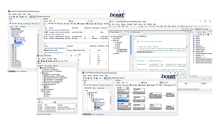This screenshot has height=124, width=221.
Task: Toggle the SEL_GEAR mapping row checkbox
Action: click(45, 39)
